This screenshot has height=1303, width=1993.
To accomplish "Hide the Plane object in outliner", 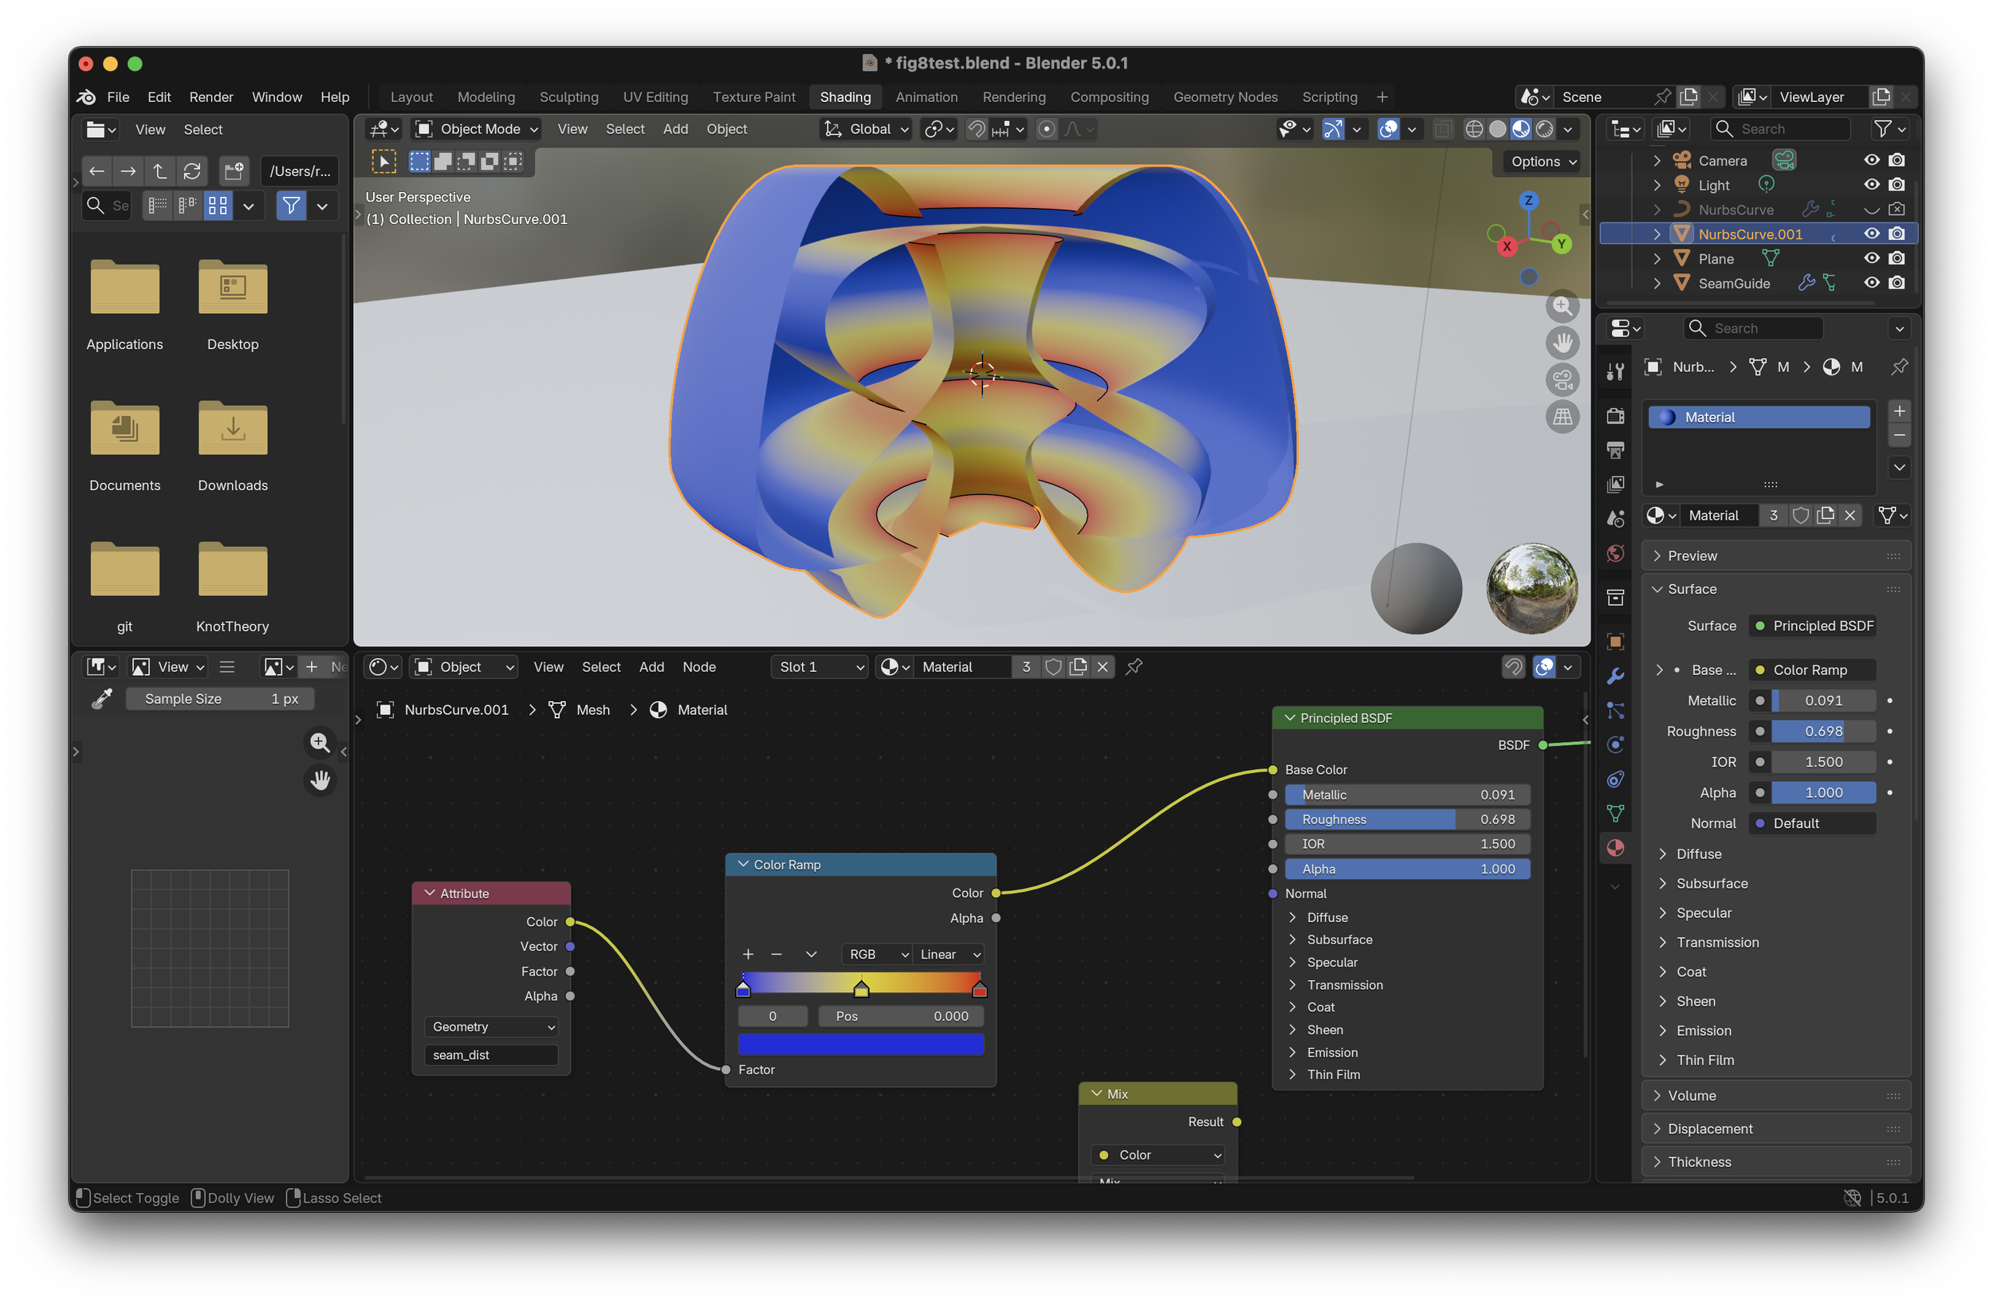I will (1871, 258).
